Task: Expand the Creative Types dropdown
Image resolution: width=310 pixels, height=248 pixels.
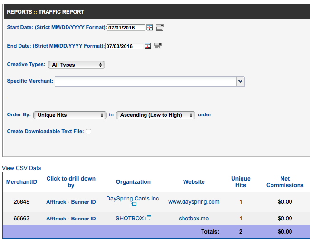Action: tap(76, 65)
